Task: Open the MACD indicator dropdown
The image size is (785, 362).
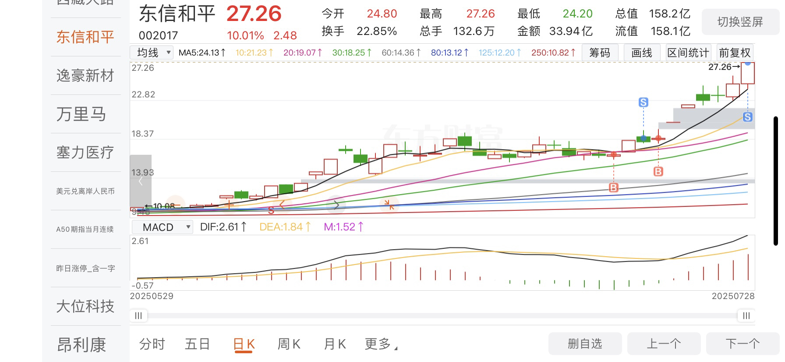Action: click(x=163, y=227)
